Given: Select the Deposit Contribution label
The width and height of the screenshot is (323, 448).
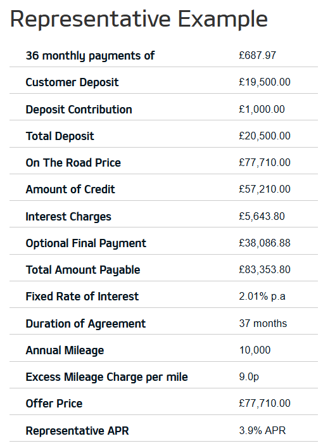Looking at the screenshot, I should [79, 110].
